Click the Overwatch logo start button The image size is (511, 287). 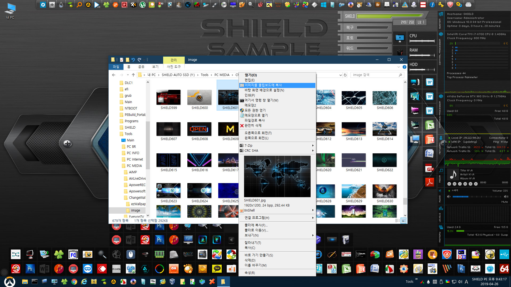click(x=10, y=281)
